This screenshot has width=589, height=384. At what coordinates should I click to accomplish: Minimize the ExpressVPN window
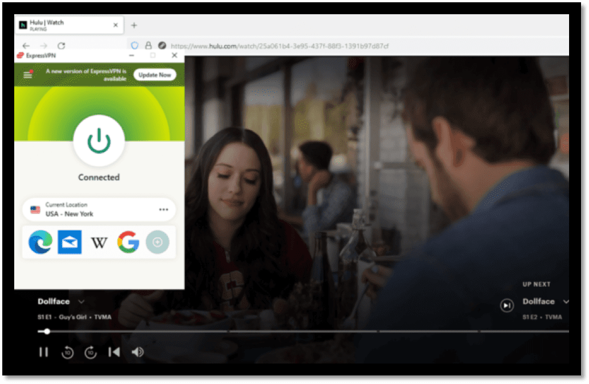point(131,56)
